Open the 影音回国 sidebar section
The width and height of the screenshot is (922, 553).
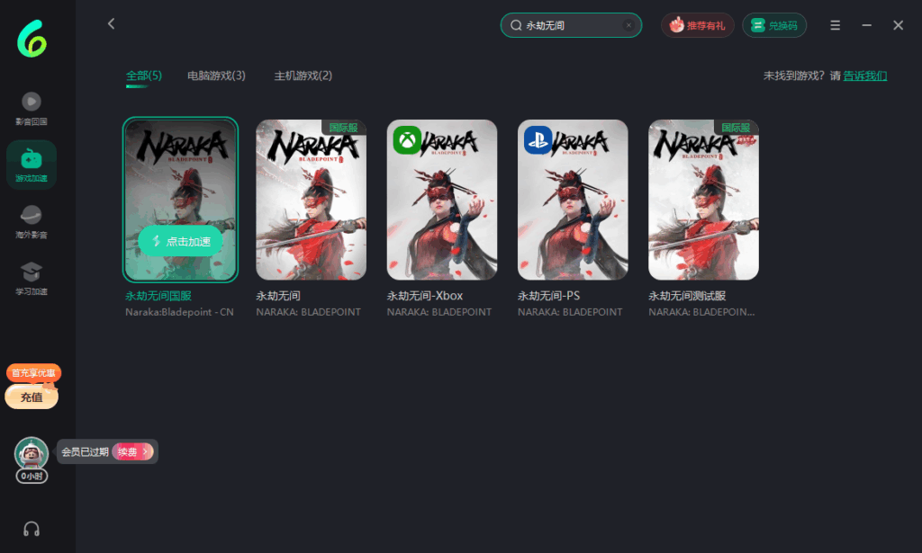coord(31,108)
